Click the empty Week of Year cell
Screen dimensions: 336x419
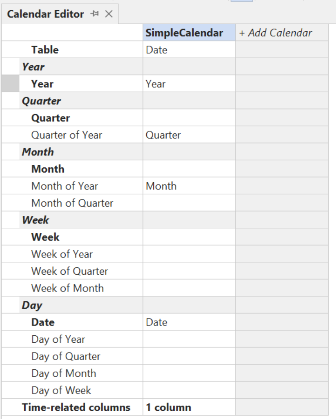[189, 254]
